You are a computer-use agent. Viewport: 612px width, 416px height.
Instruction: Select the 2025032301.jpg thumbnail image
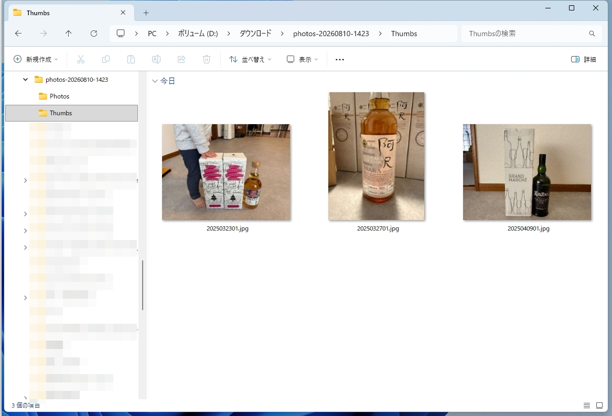tap(226, 172)
